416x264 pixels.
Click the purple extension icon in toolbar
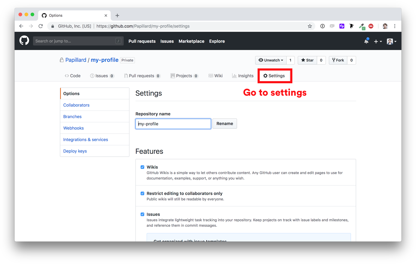[342, 26]
